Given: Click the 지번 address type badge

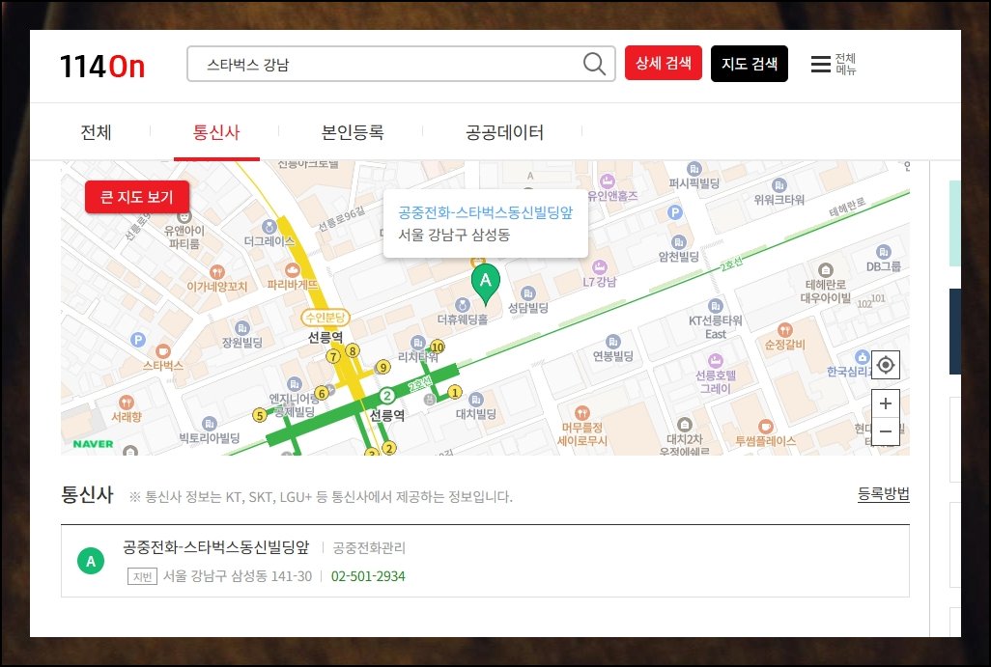Looking at the screenshot, I should (142, 576).
